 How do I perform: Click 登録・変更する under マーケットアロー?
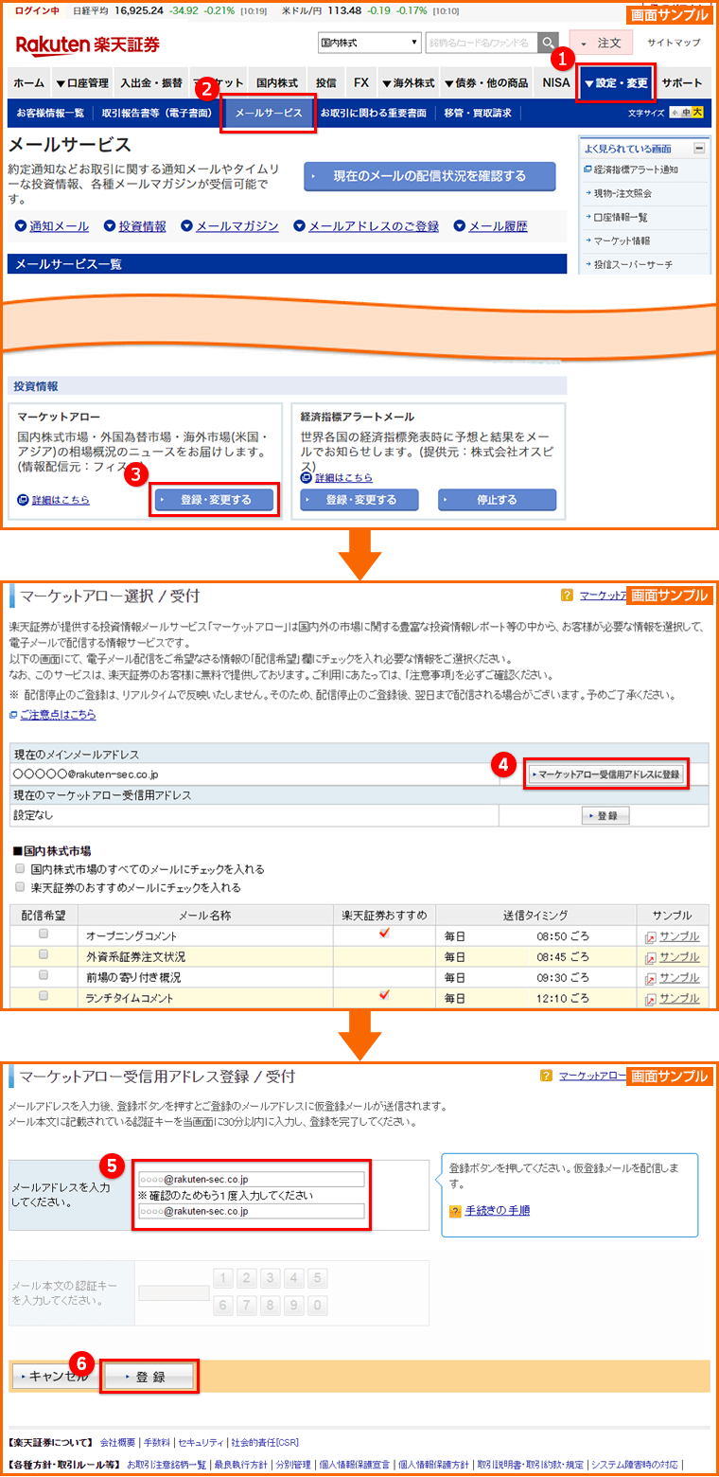[214, 499]
